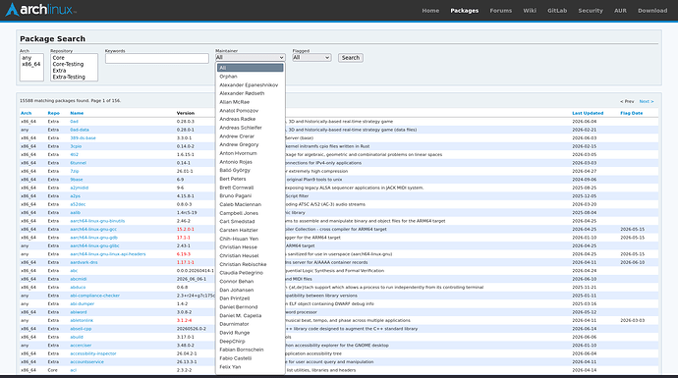Image resolution: width=678 pixels, height=378 pixels.
Task: Select 'x86_64' in the Arch list
Action: [31, 64]
